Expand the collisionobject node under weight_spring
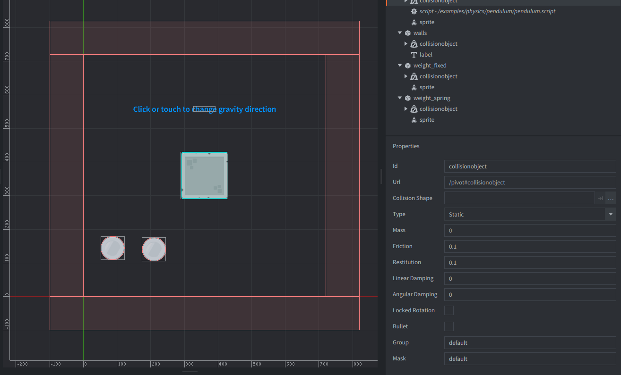 point(406,109)
